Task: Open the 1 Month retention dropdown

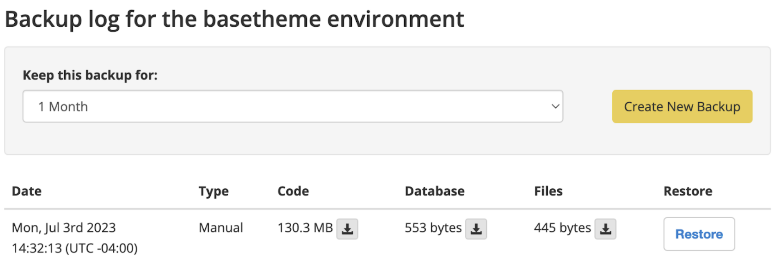Action: [x=292, y=106]
